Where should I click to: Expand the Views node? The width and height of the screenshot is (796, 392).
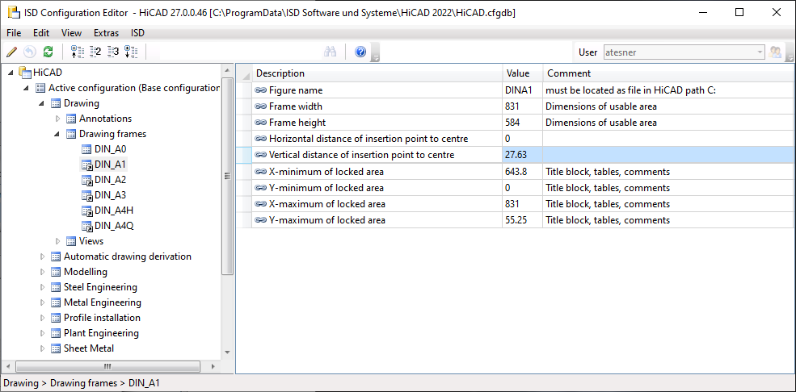(x=57, y=241)
